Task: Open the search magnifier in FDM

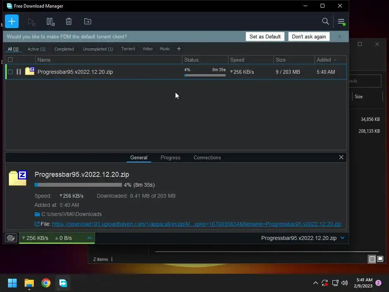Action: coord(325,21)
